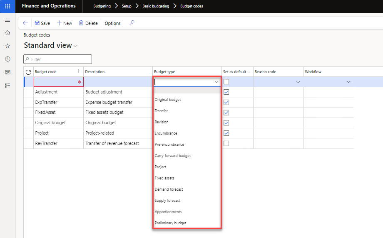Collapse the Budget type dropdown chevron
383x238 pixels.
point(216,82)
